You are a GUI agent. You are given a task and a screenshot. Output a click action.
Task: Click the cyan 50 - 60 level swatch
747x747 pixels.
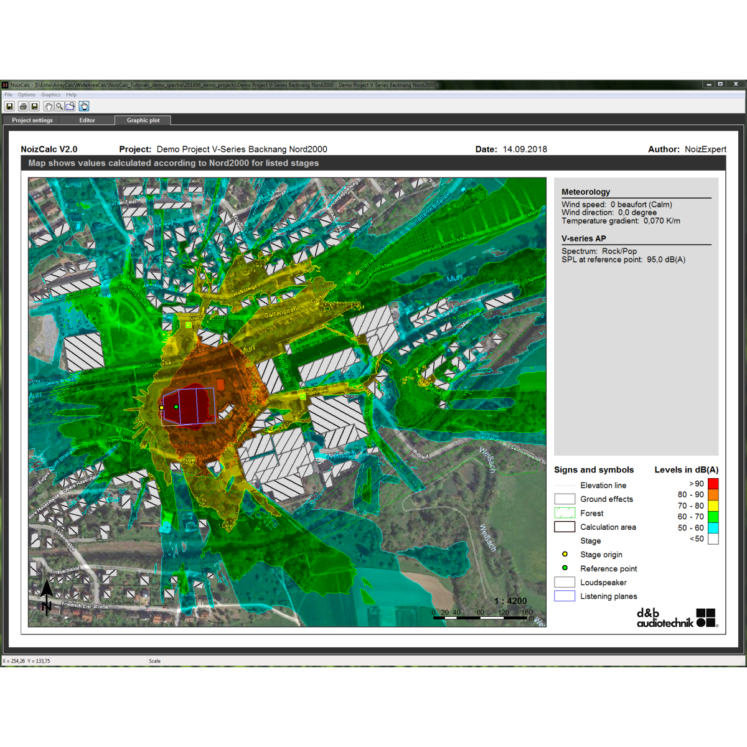(x=713, y=527)
